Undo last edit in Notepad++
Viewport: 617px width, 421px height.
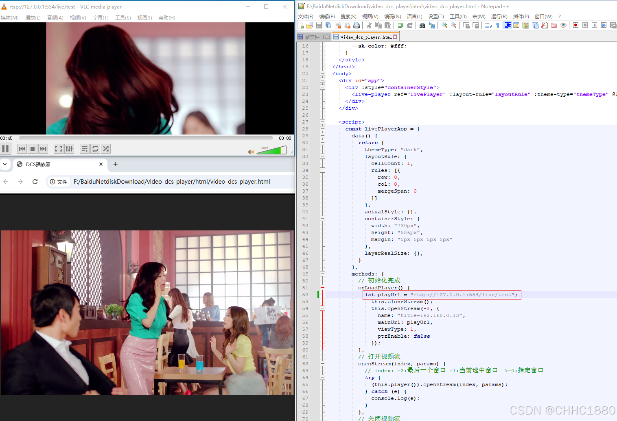click(400, 25)
